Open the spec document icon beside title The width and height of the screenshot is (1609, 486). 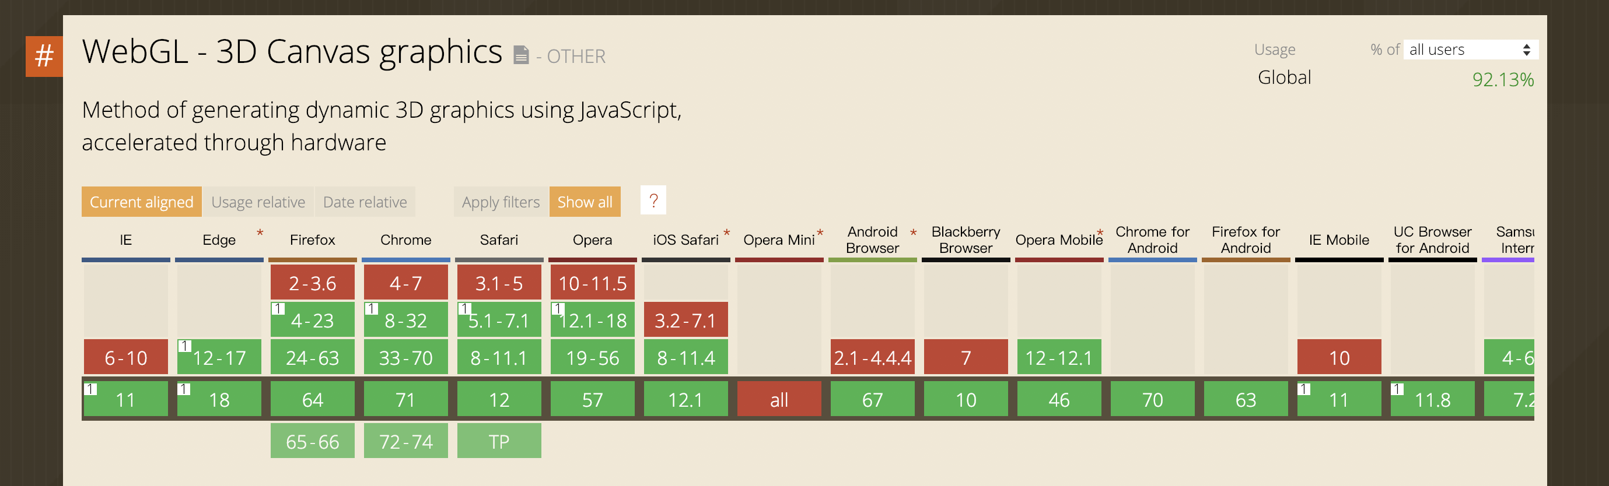pos(521,55)
